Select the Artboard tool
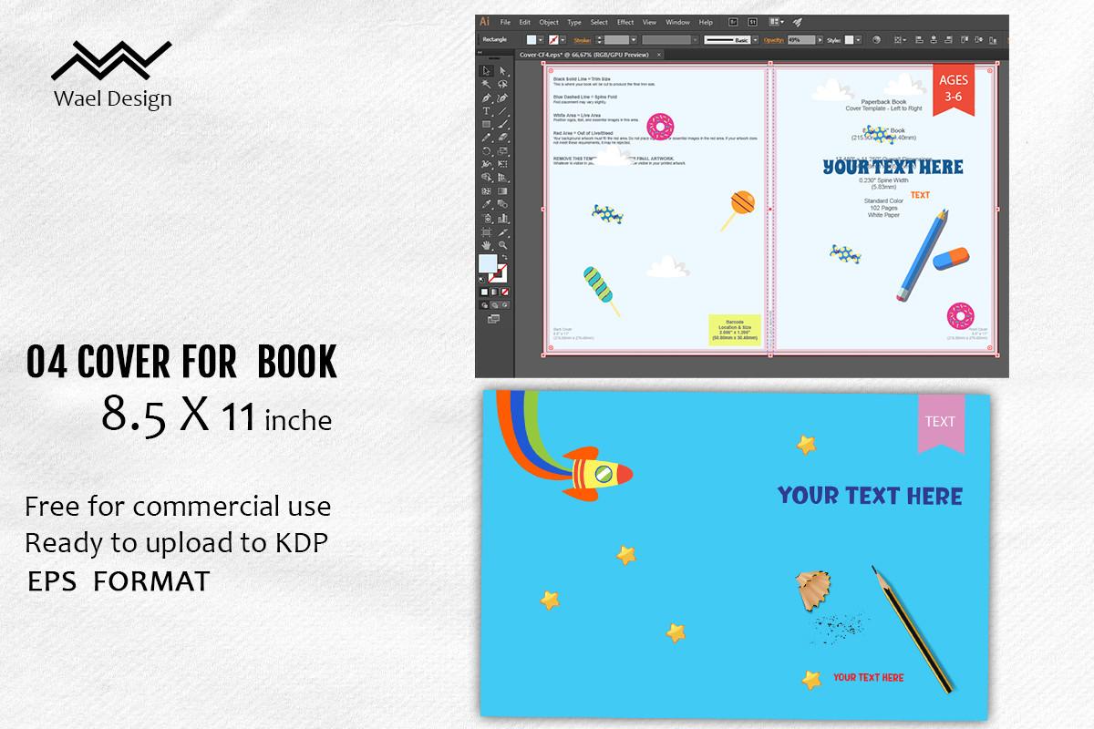 tap(486, 232)
